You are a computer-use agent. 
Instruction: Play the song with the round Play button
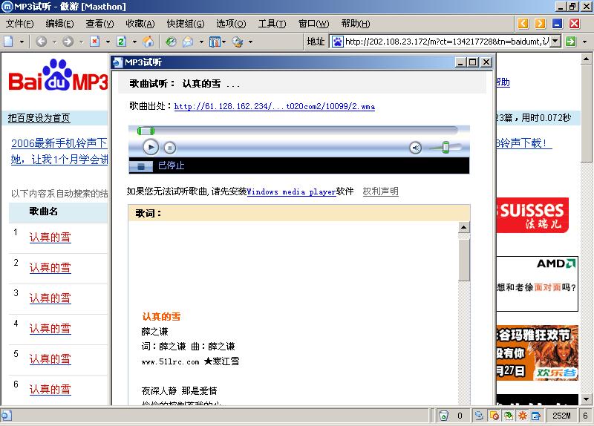tap(151, 147)
